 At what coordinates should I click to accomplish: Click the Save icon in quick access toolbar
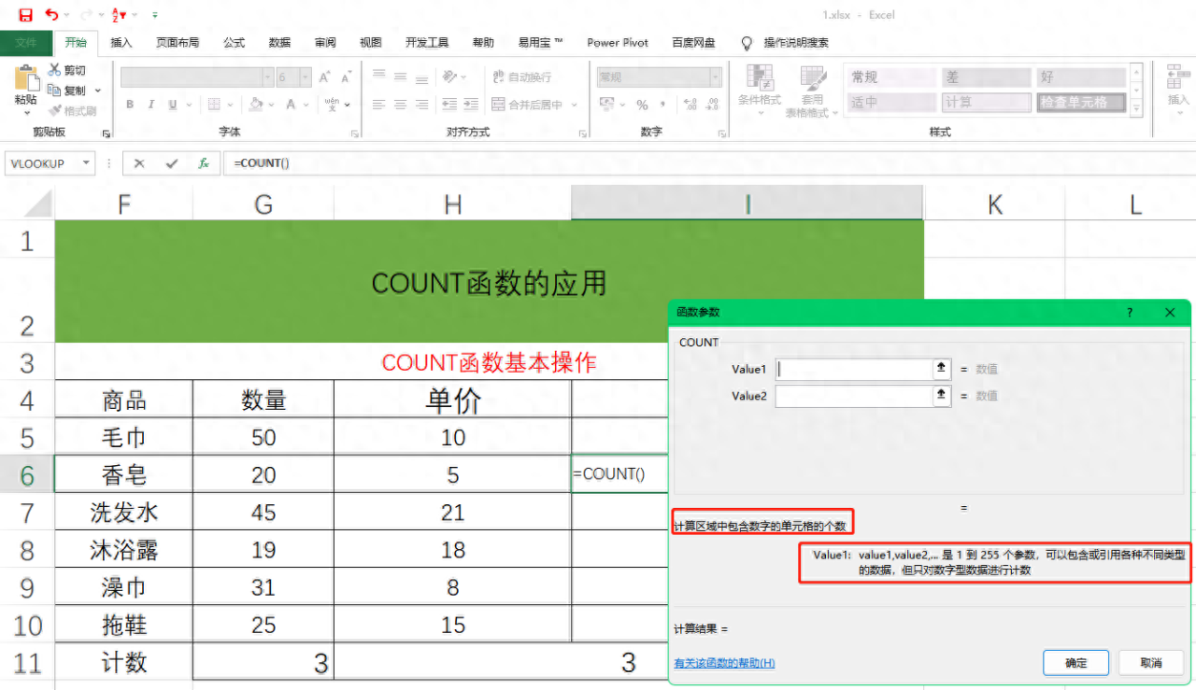[x=26, y=15]
